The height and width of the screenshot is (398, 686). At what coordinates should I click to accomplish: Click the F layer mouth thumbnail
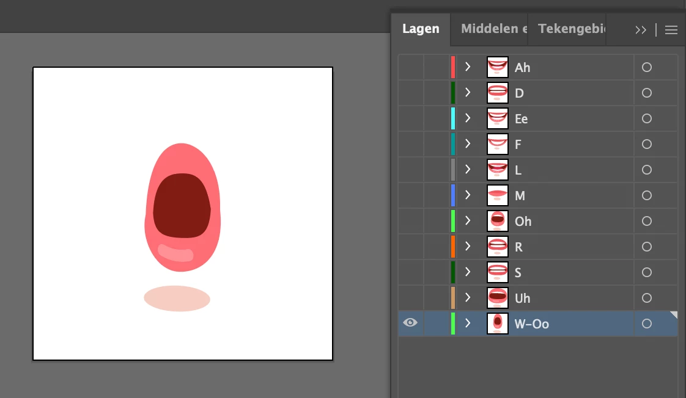[x=498, y=144]
